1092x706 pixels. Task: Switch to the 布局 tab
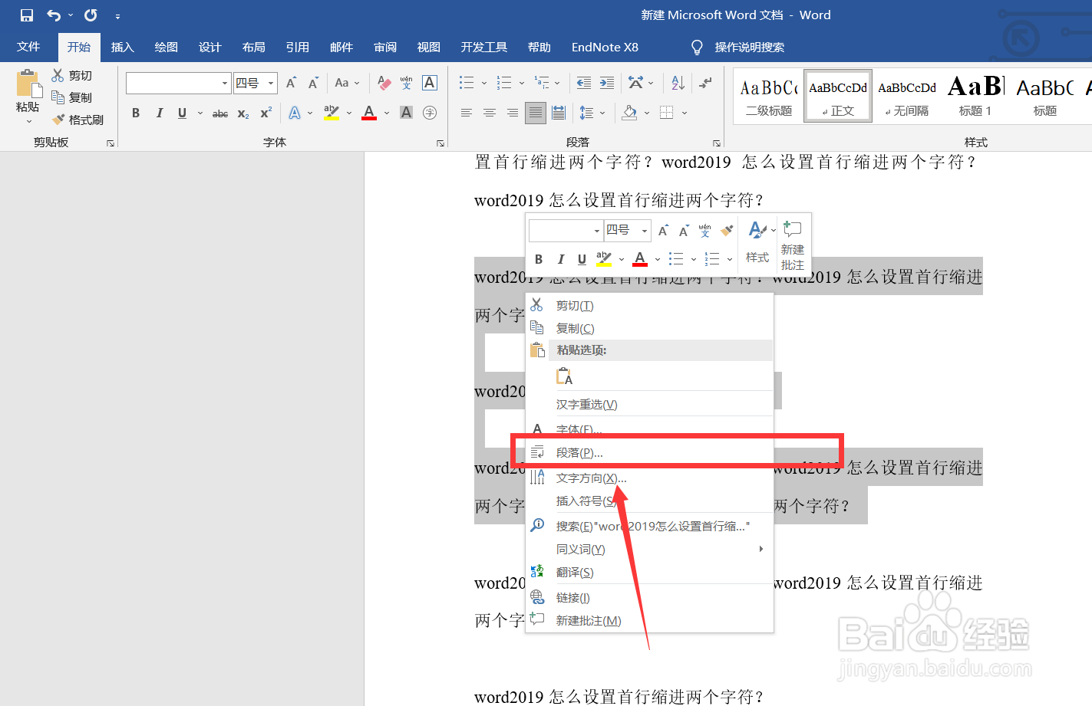pos(254,48)
